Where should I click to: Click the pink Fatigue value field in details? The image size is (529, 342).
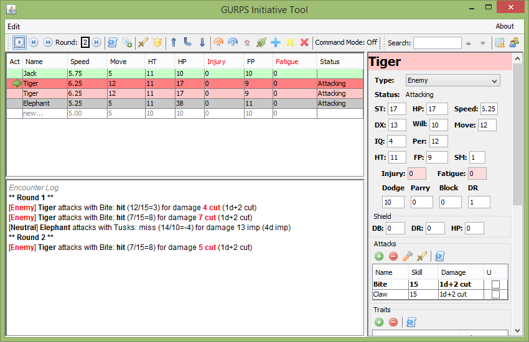pyautogui.click(x=477, y=174)
